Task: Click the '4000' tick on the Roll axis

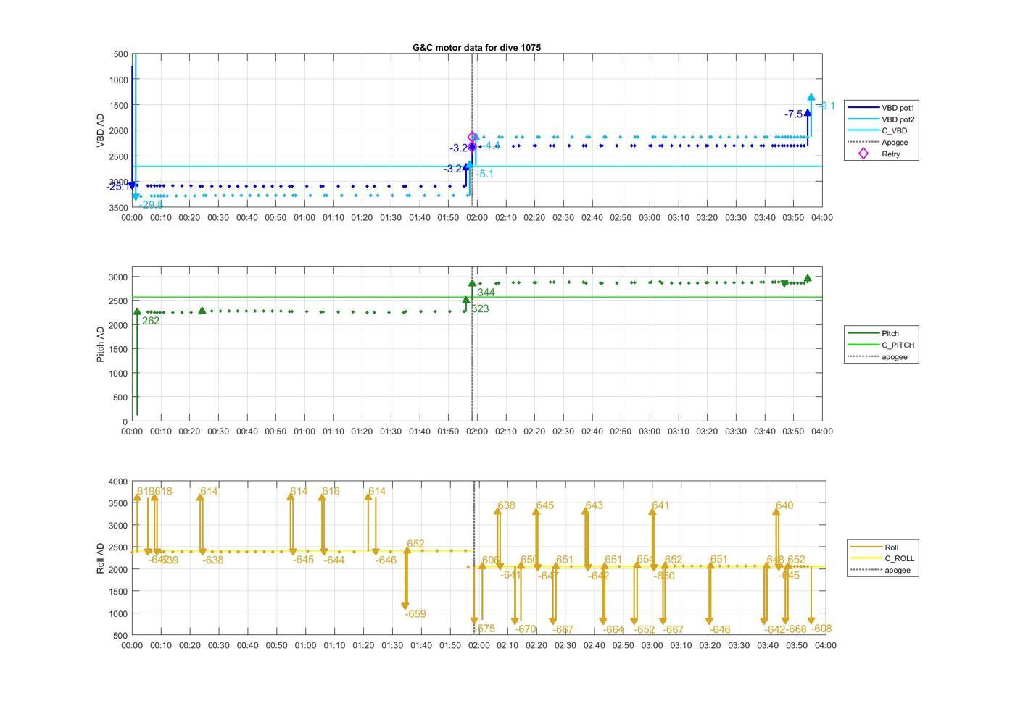Action: point(119,482)
